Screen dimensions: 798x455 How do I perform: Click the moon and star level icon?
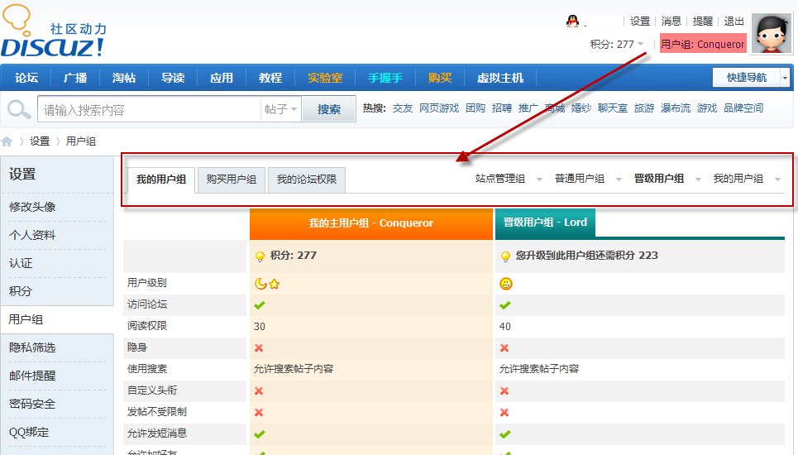[x=267, y=284]
